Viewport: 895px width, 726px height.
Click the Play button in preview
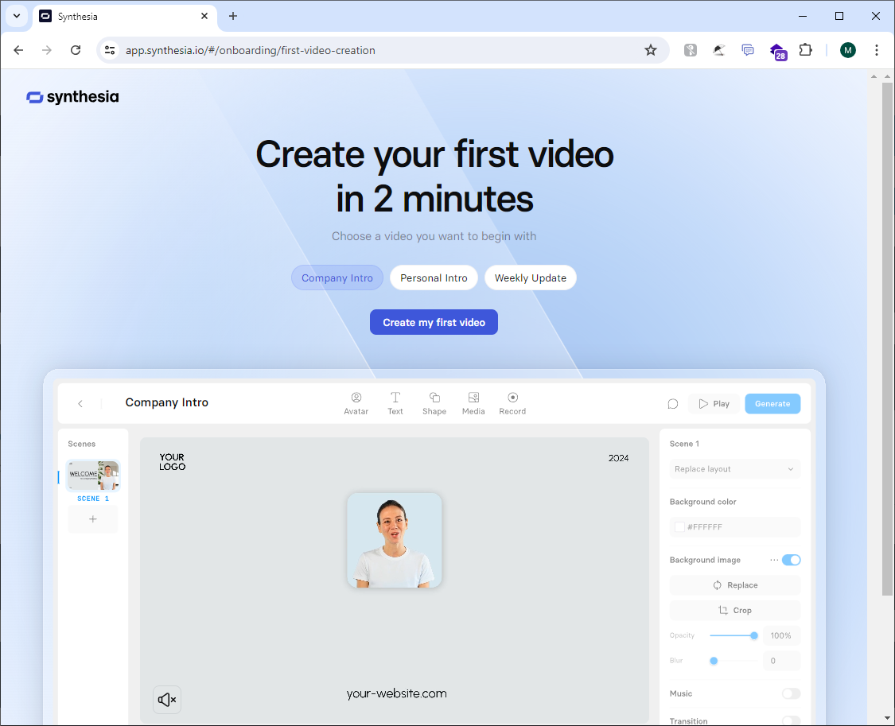click(x=714, y=404)
